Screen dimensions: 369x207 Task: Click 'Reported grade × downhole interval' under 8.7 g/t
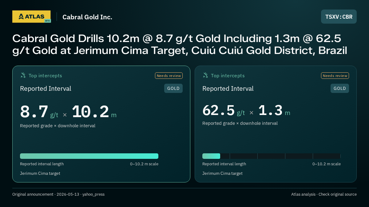click(x=58, y=126)
